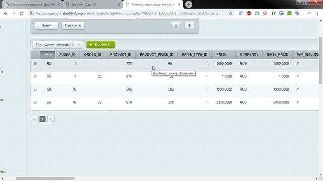This screenshot has height=181, width=323.
Task: Click the horizontal scrollbar thumb
Action: (45, 179)
